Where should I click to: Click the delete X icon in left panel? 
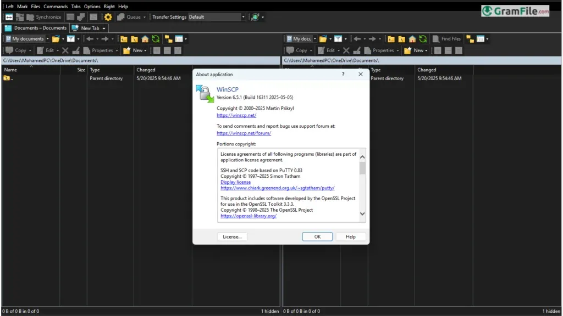pyautogui.click(x=65, y=50)
